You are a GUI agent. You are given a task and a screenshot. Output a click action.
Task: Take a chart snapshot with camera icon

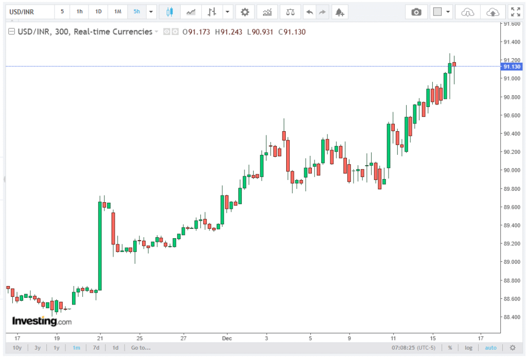tap(416, 12)
